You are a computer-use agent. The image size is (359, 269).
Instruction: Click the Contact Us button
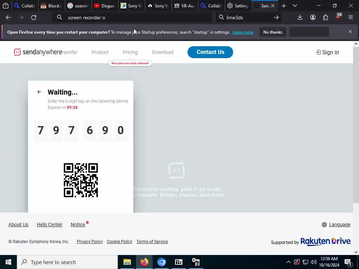pos(210,52)
